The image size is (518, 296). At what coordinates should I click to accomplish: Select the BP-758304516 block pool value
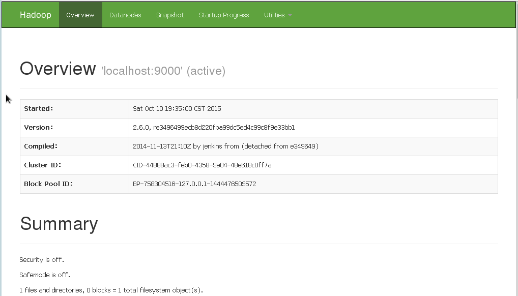coord(194,184)
